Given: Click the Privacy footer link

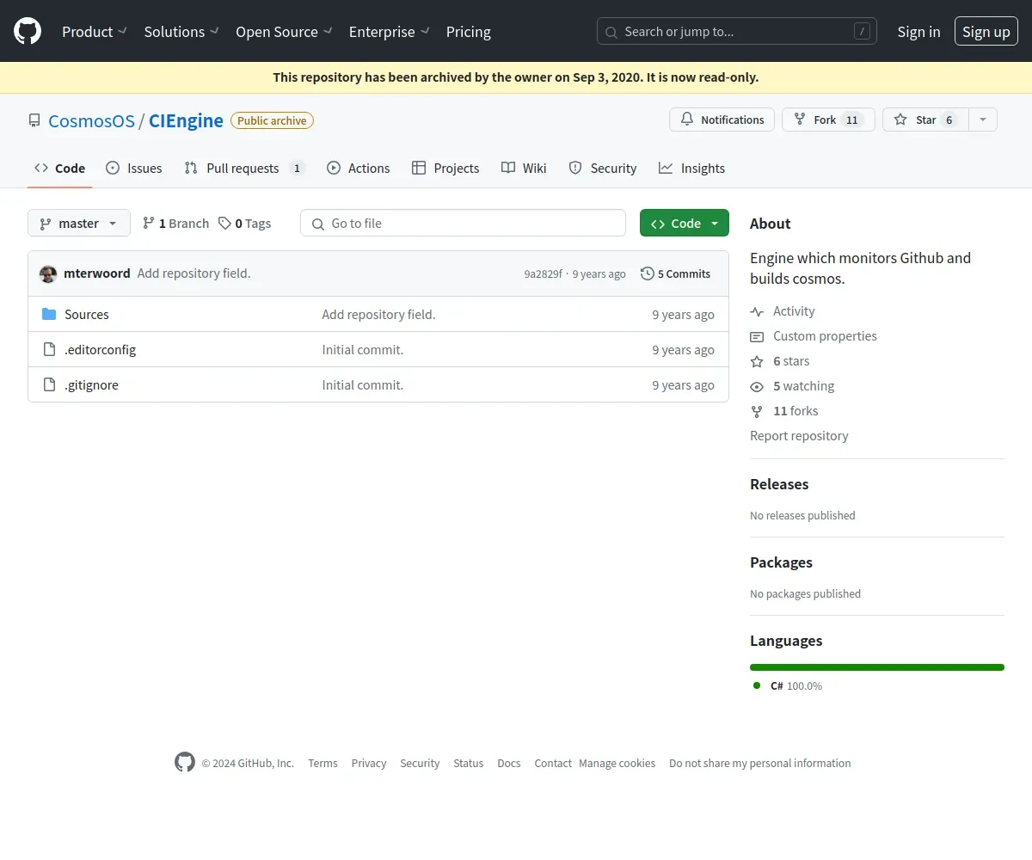Looking at the screenshot, I should tap(369, 763).
